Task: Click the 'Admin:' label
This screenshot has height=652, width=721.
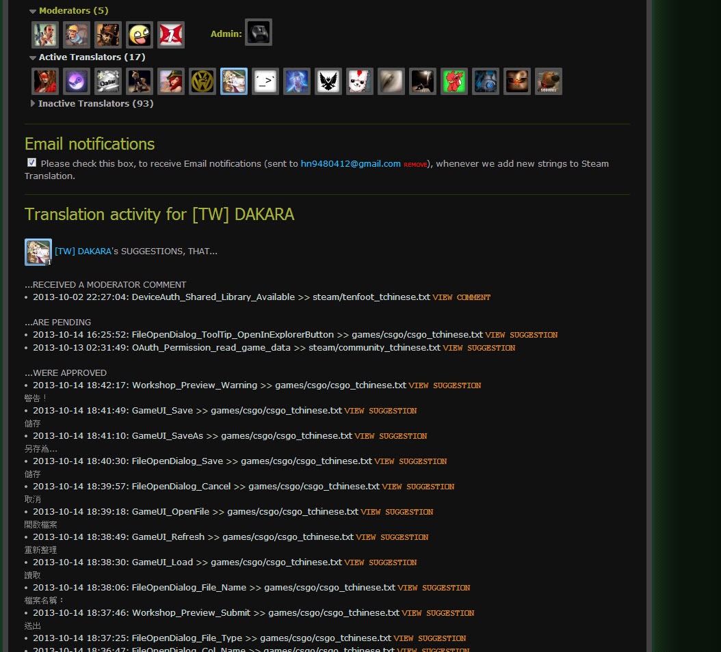Action: click(x=226, y=33)
